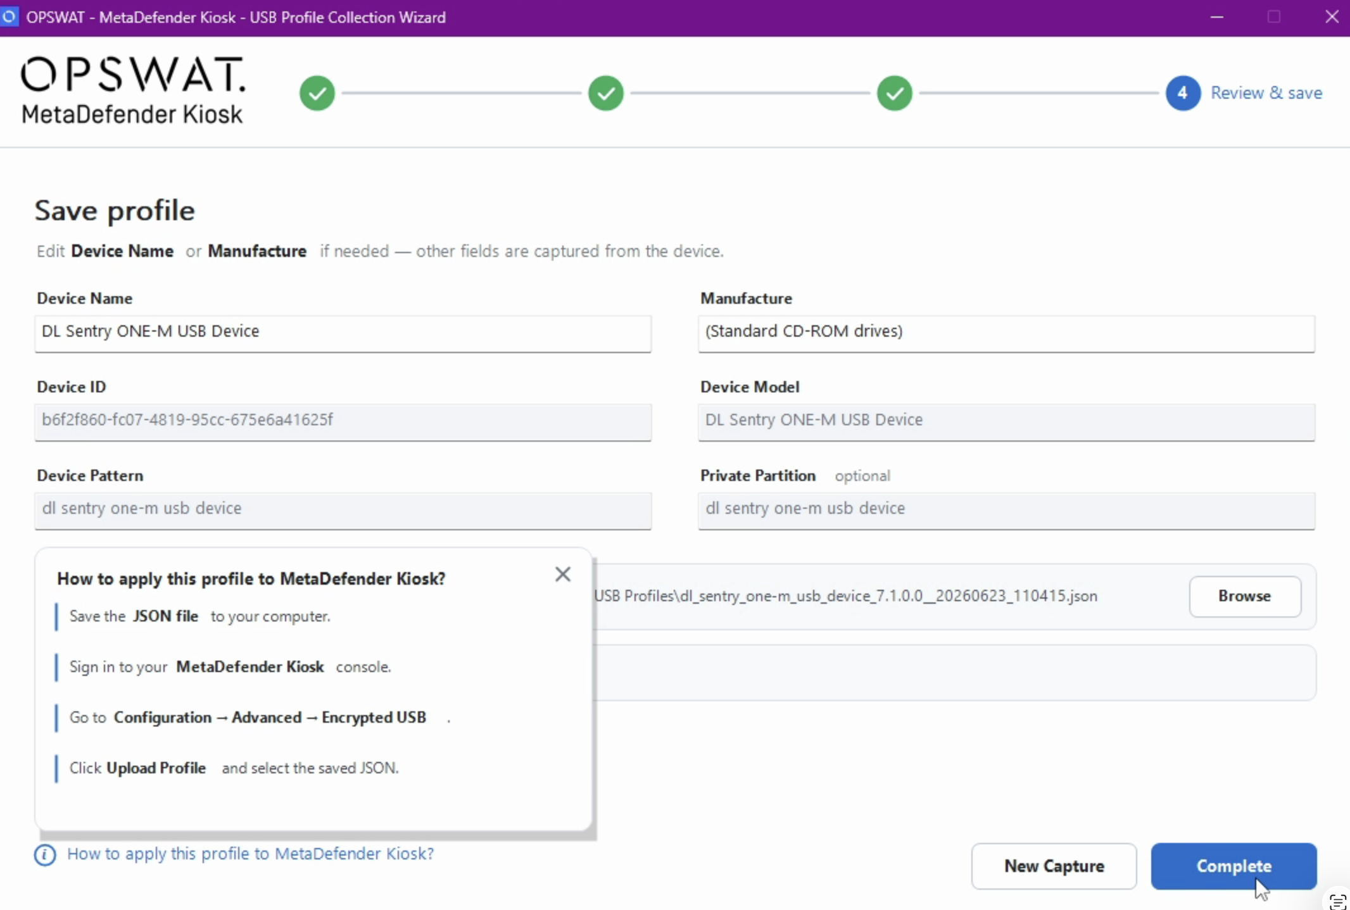The image size is (1350, 910).
Task: Edit the Manufacture field
Action: tap(1007, 333)
